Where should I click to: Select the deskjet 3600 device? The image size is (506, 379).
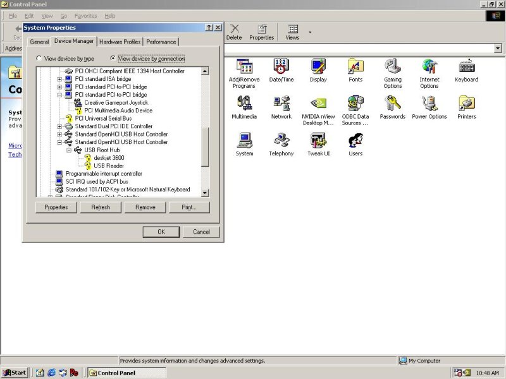108,158
